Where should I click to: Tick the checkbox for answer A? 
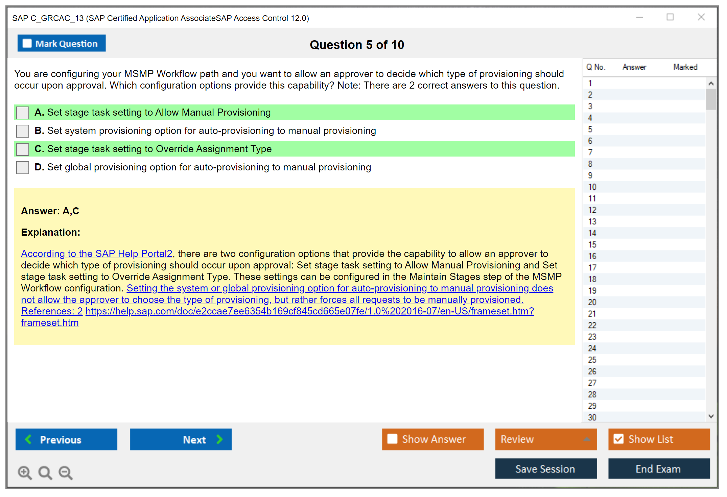click(23, 113)
